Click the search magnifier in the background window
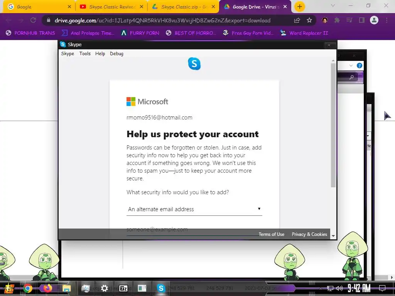 click(x=351, y=77)
